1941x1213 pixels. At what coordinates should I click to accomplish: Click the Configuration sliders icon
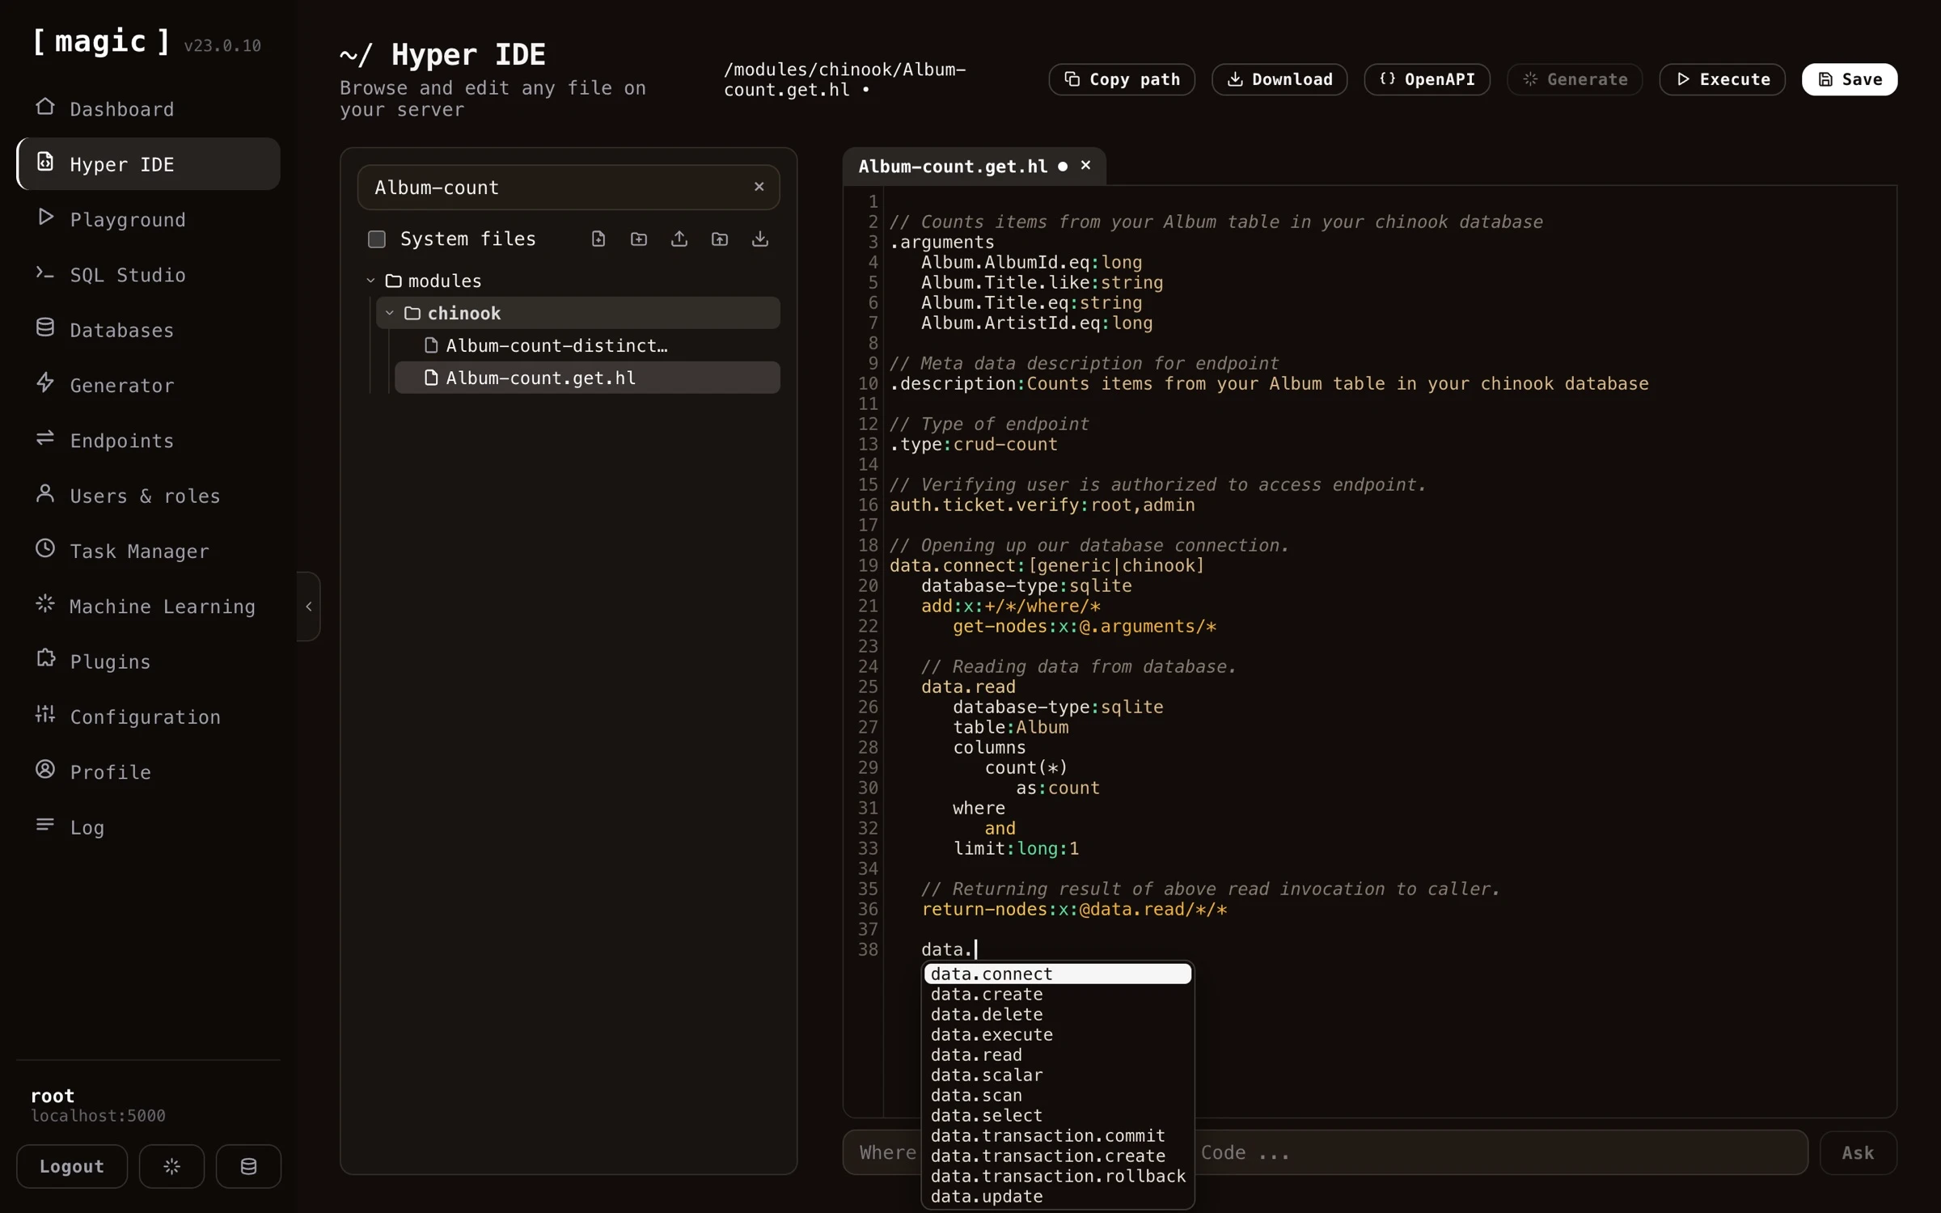45,714
